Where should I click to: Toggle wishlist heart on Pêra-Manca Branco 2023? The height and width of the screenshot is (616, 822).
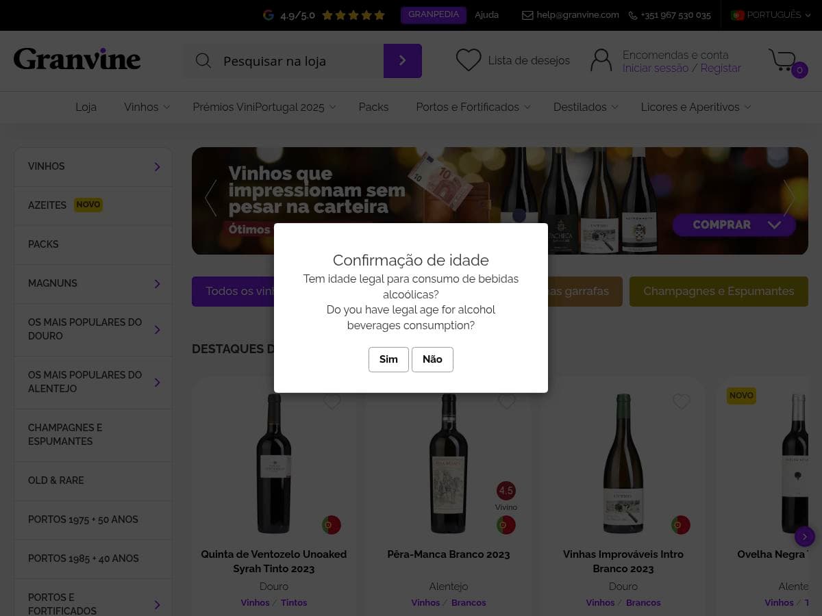coord(507,402)
